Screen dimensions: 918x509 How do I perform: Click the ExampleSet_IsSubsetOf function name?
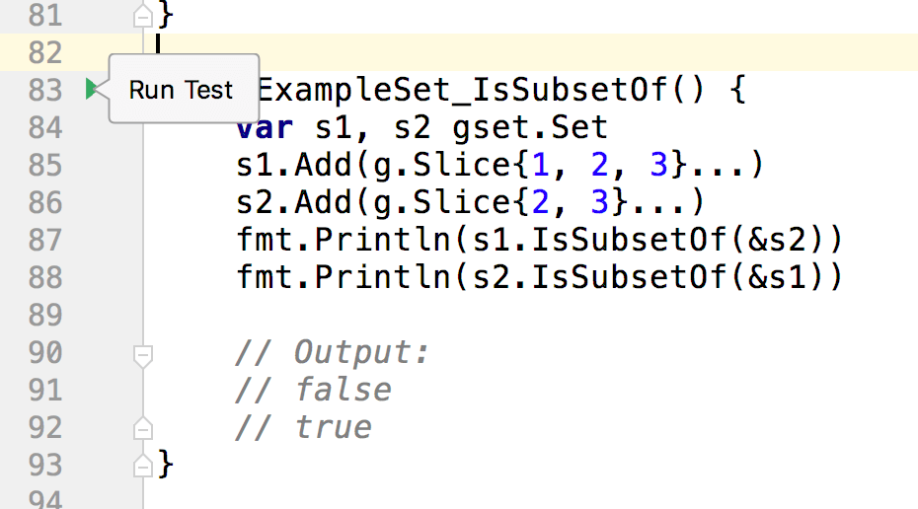pos(463,90)
